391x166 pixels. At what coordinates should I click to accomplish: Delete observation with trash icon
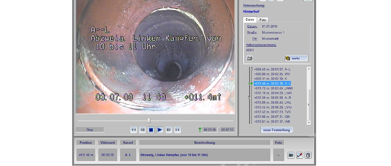(308, 155)
